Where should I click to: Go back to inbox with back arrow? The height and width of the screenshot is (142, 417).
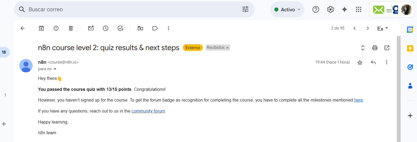tap(23, 28)
